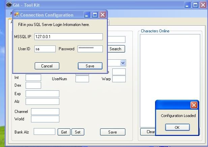Close the Configuration Loaded message box
The height and width of the screenshot is (147, 208).
coord(194,105)
